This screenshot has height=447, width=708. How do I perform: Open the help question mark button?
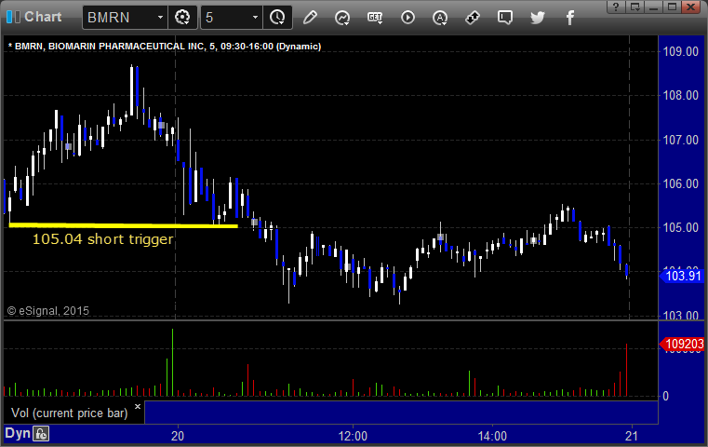click(x=616, y=7)
